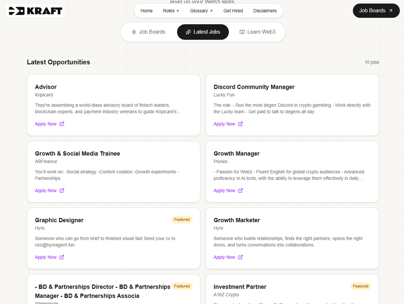Click the Lucky Fun company name
Screen dimensions: 404x304
[224, 95]
